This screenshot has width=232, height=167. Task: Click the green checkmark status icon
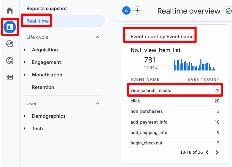(x=228, y=11)
